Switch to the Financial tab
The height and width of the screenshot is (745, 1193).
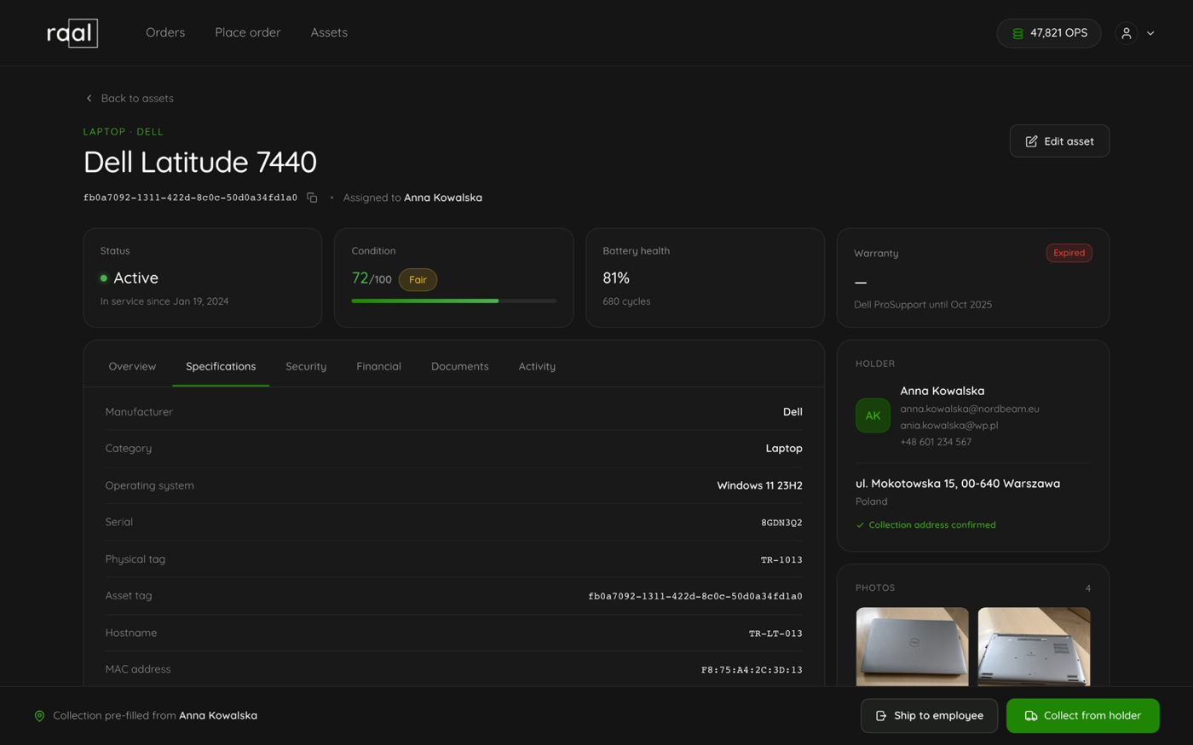[378, 366]
